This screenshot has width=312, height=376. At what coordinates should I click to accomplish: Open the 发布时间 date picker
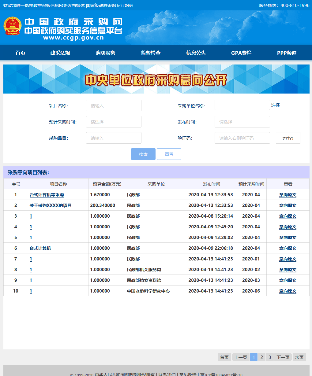tap(242, 121)
